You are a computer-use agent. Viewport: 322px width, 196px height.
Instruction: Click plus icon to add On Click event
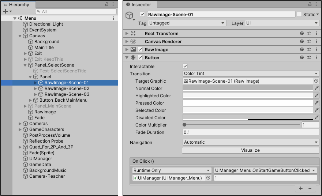tap(301, 188)
